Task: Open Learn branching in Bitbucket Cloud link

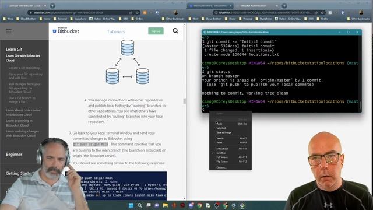Action: 19,123
